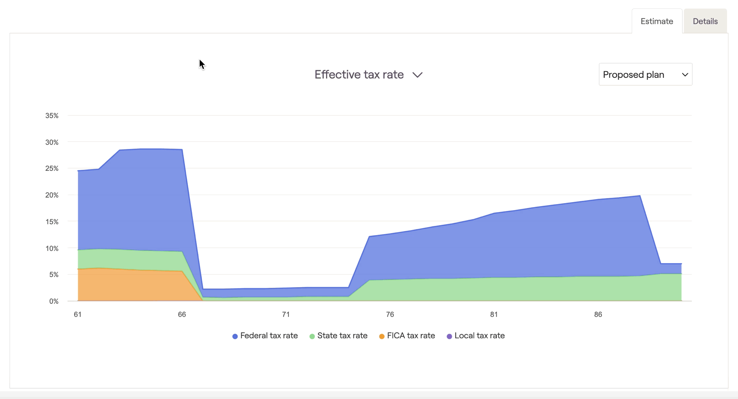Click age 81 on the x-axis
The height and width of the screenshot is (399, 738).
pos(494,315)
